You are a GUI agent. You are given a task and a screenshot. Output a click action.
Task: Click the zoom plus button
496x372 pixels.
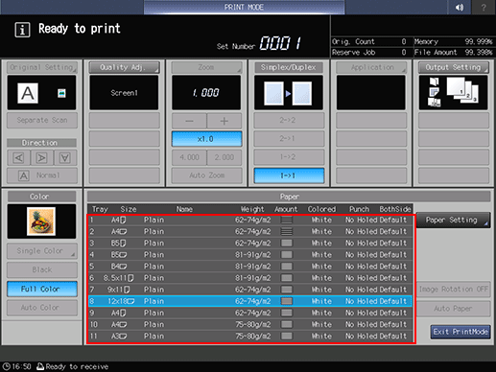[x=224, y=121]
